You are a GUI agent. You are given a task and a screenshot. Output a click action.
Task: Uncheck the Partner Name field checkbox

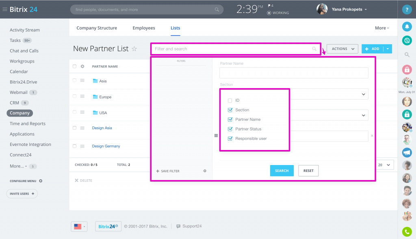(x=230, y=119)
